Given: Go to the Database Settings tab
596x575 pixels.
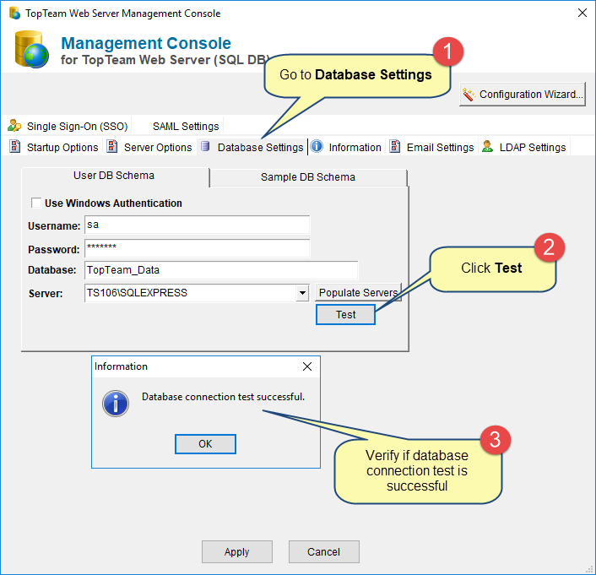Looking at the screenshot, I should coord(252,147).
